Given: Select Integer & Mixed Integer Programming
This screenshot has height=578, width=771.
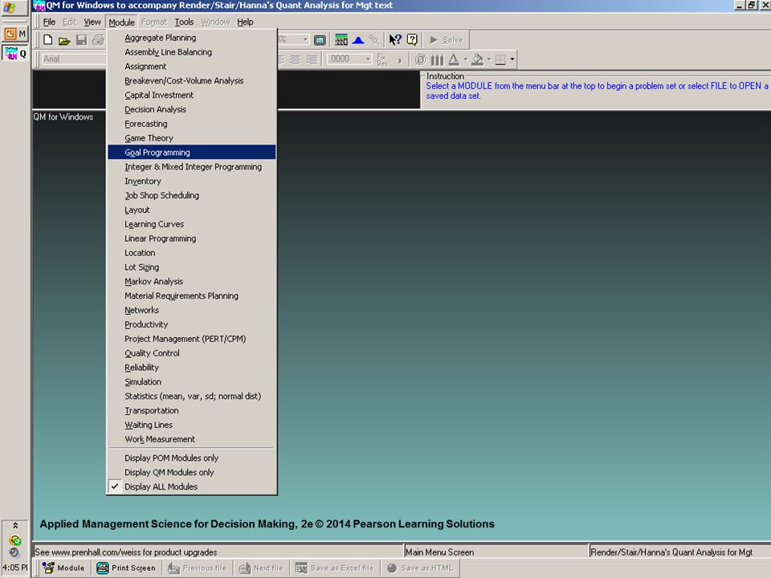Looking at the screenshot, I should pyautogui.click(x=192, y=167).
